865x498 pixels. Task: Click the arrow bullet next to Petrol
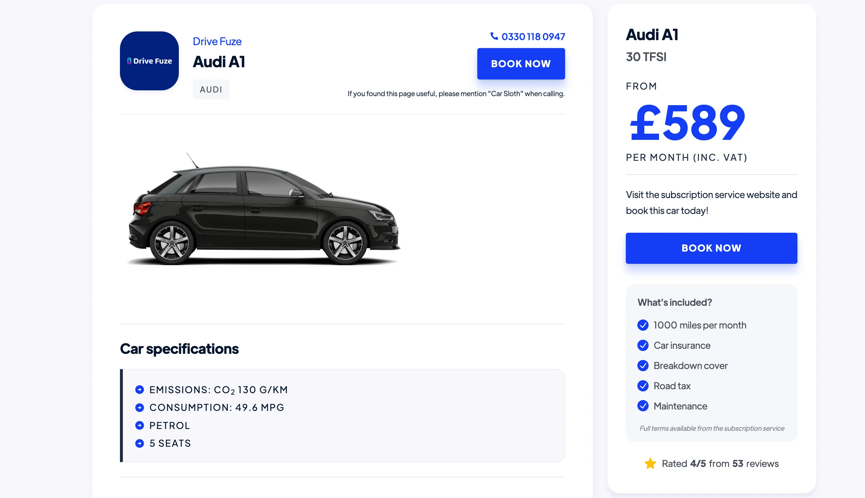point(139,425)
